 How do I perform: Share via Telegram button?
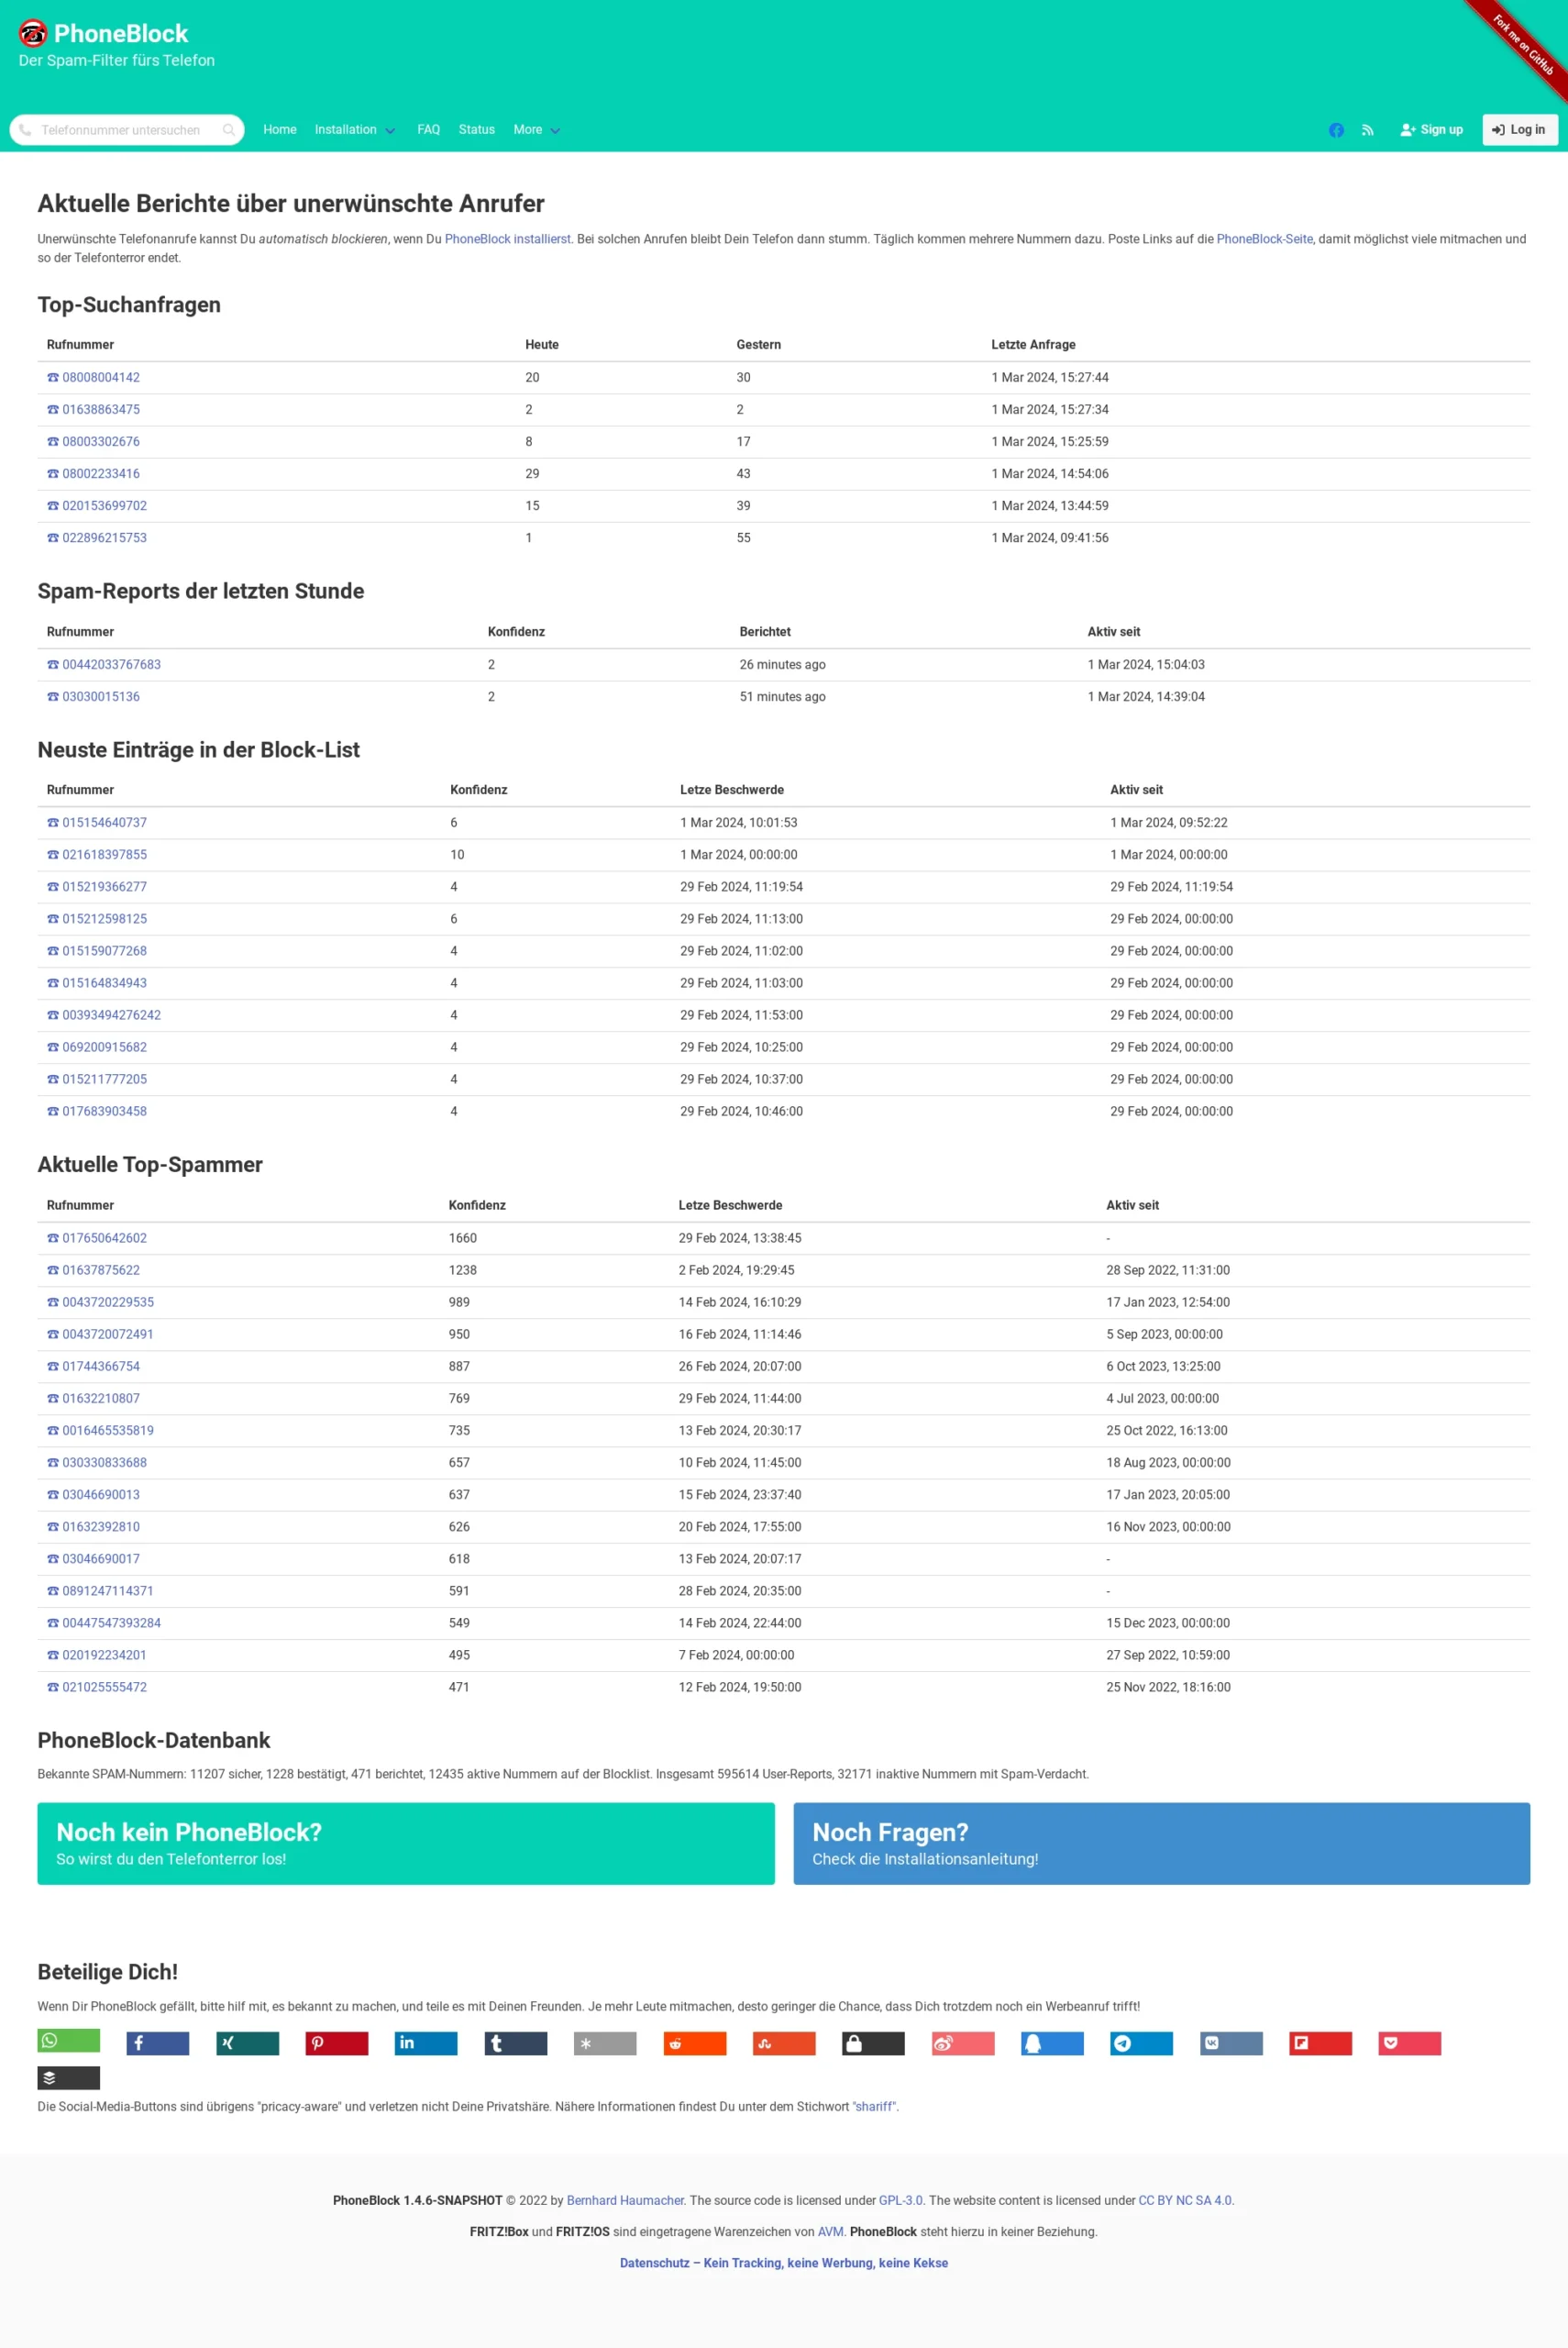pyautogui.click(x=1142, y=2043)
